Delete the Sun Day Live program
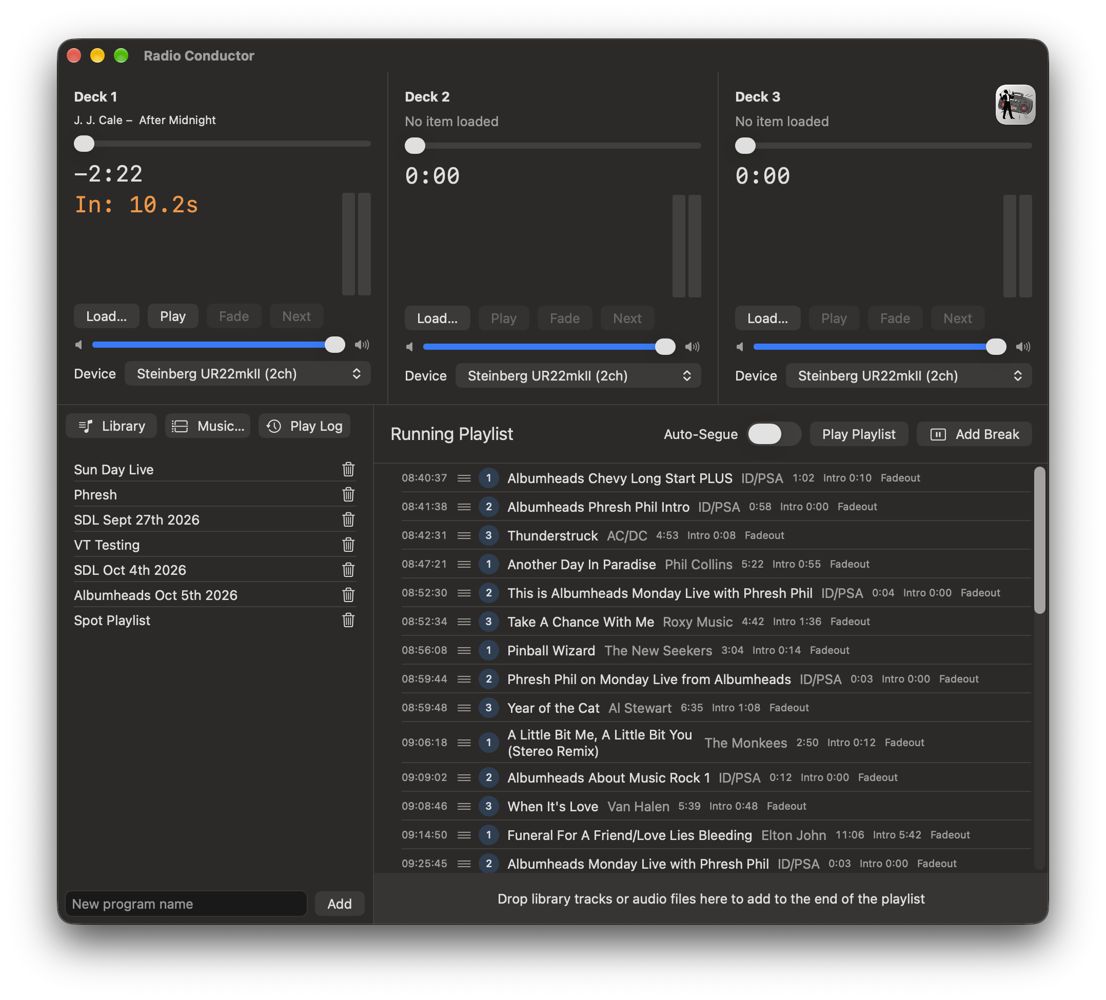The image size is (1106, 1000). 348,470
